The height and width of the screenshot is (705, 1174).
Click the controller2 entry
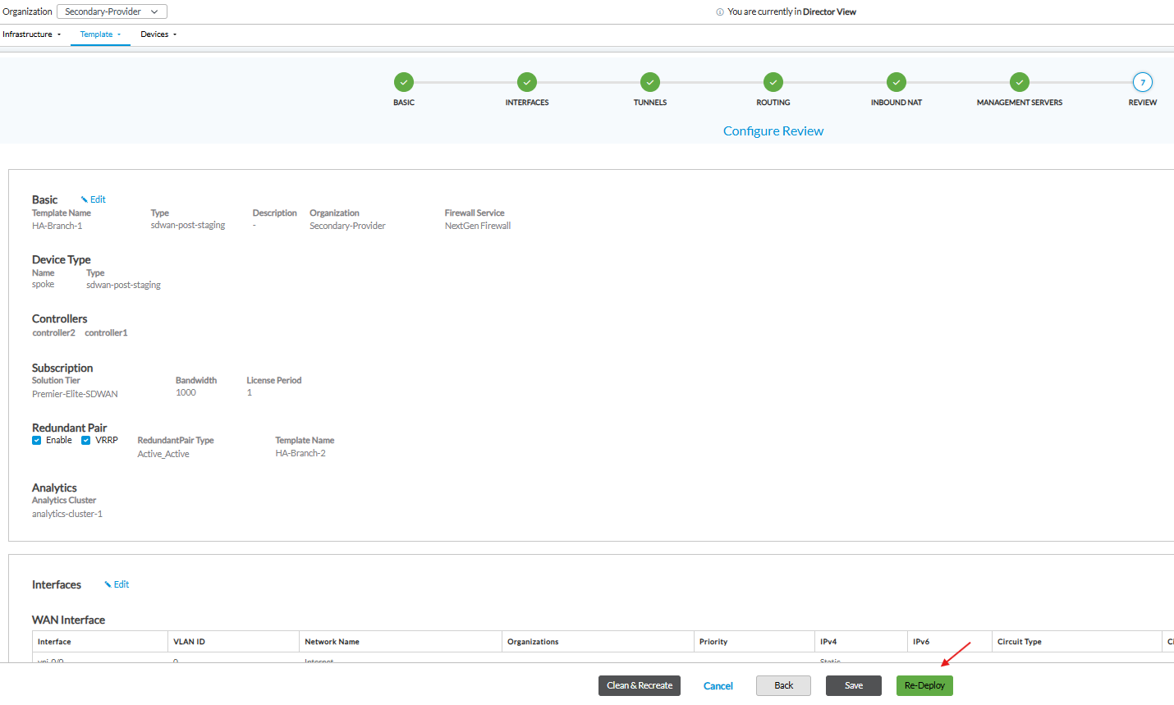[x=54, y=333]
